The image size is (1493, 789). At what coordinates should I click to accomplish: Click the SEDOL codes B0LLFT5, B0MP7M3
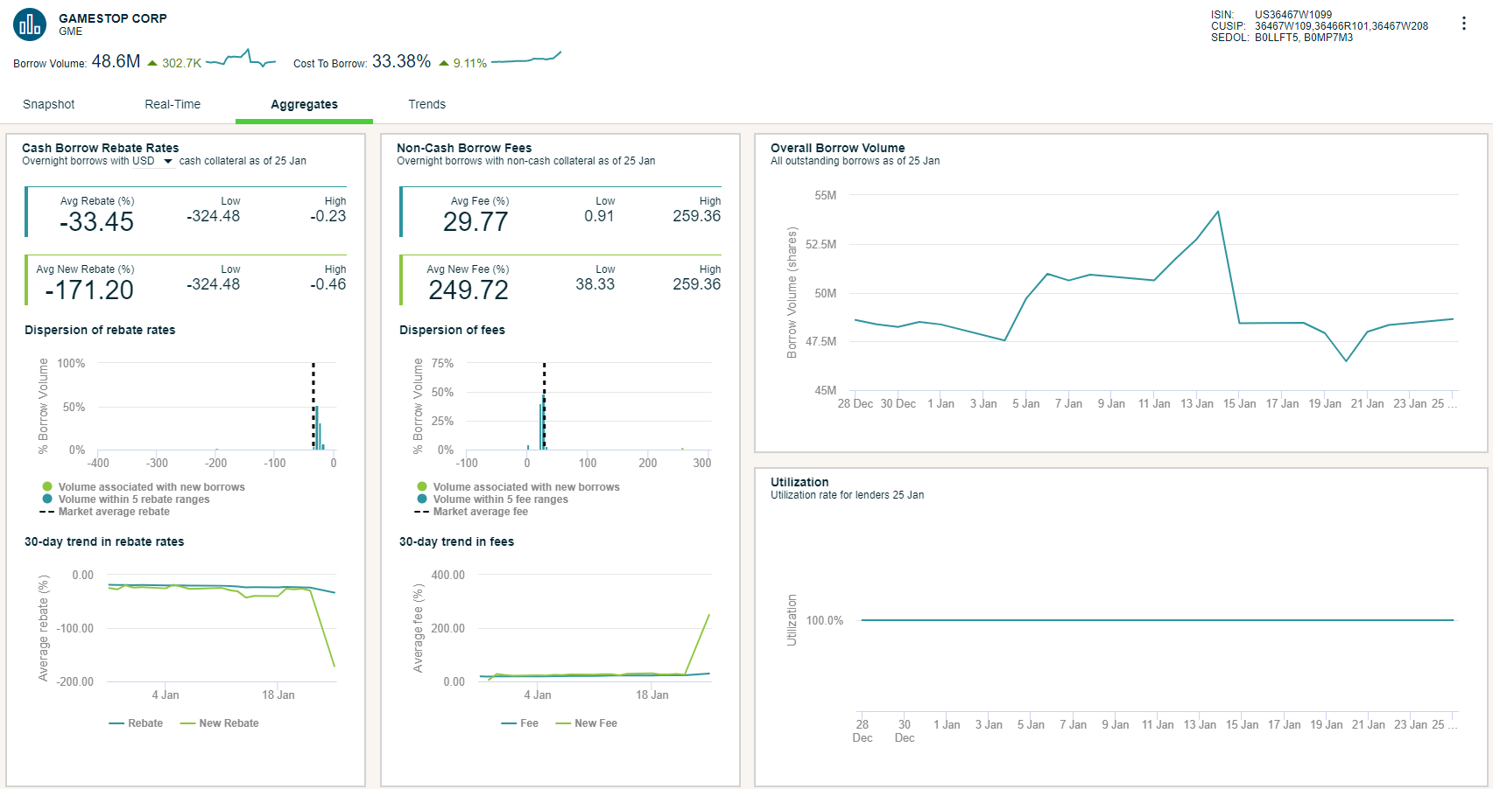point(1304,38)
